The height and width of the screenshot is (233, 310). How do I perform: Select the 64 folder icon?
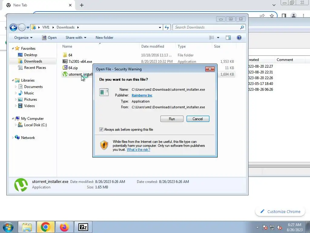(65, 55)
